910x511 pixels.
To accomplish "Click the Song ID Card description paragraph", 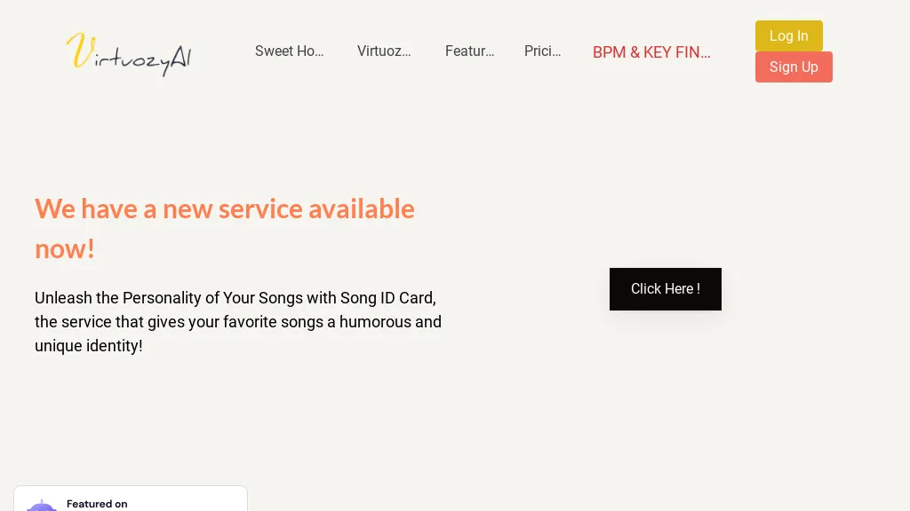I will (238, 321).
